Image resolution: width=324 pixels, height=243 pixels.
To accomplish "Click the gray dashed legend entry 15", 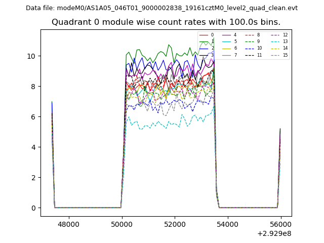I will click(x=277, y=55).
